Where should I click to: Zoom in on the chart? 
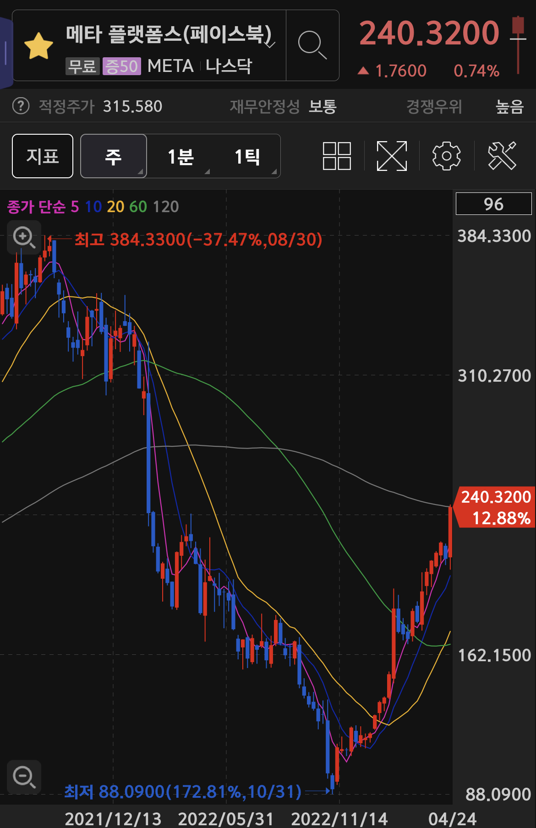[x=24, y=237]
